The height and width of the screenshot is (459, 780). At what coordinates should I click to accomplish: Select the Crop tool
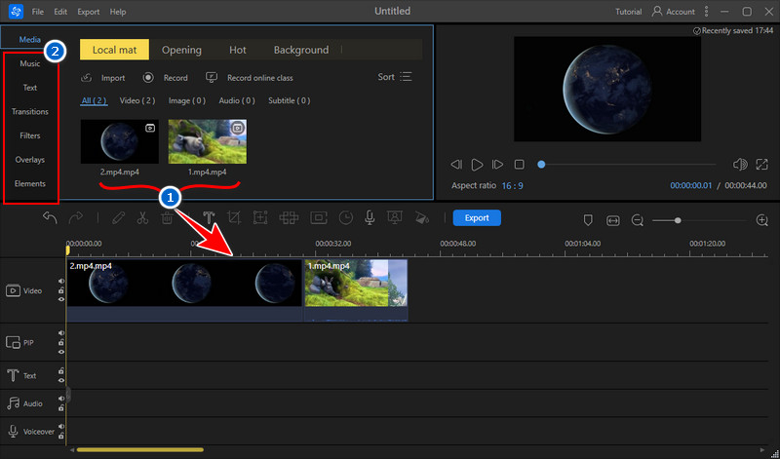pyautogui.click(x=234, y=218)
